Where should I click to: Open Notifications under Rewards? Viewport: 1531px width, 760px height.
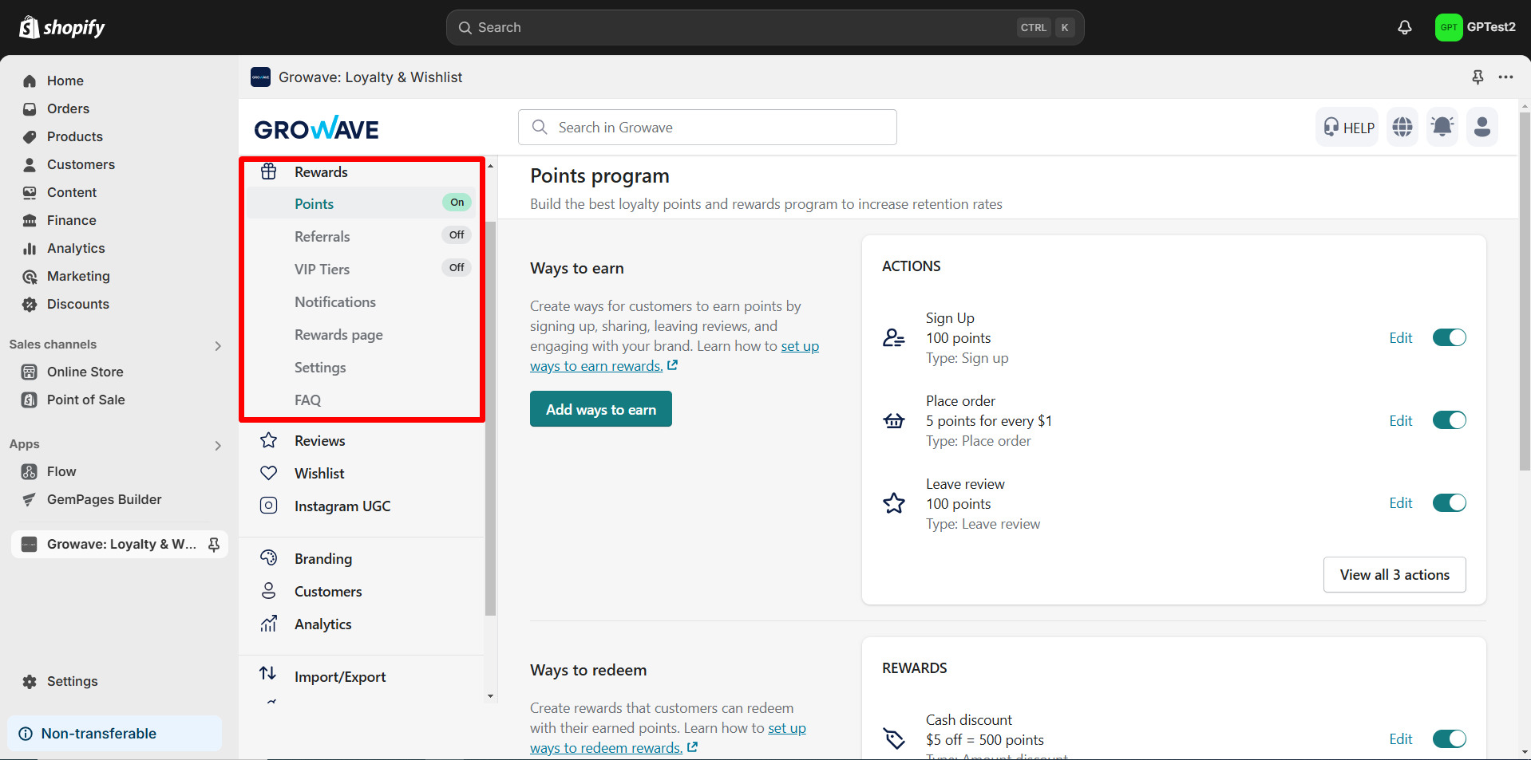pos(335,302)
